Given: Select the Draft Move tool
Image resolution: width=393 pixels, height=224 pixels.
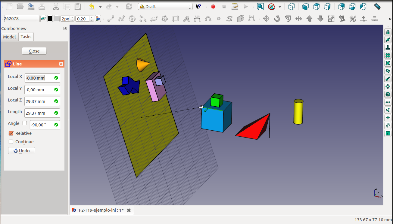Looking at the screenshot, I should point(266,19).
